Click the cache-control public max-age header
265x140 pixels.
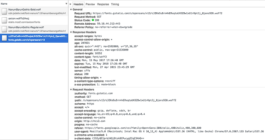[x=101, y=50]
